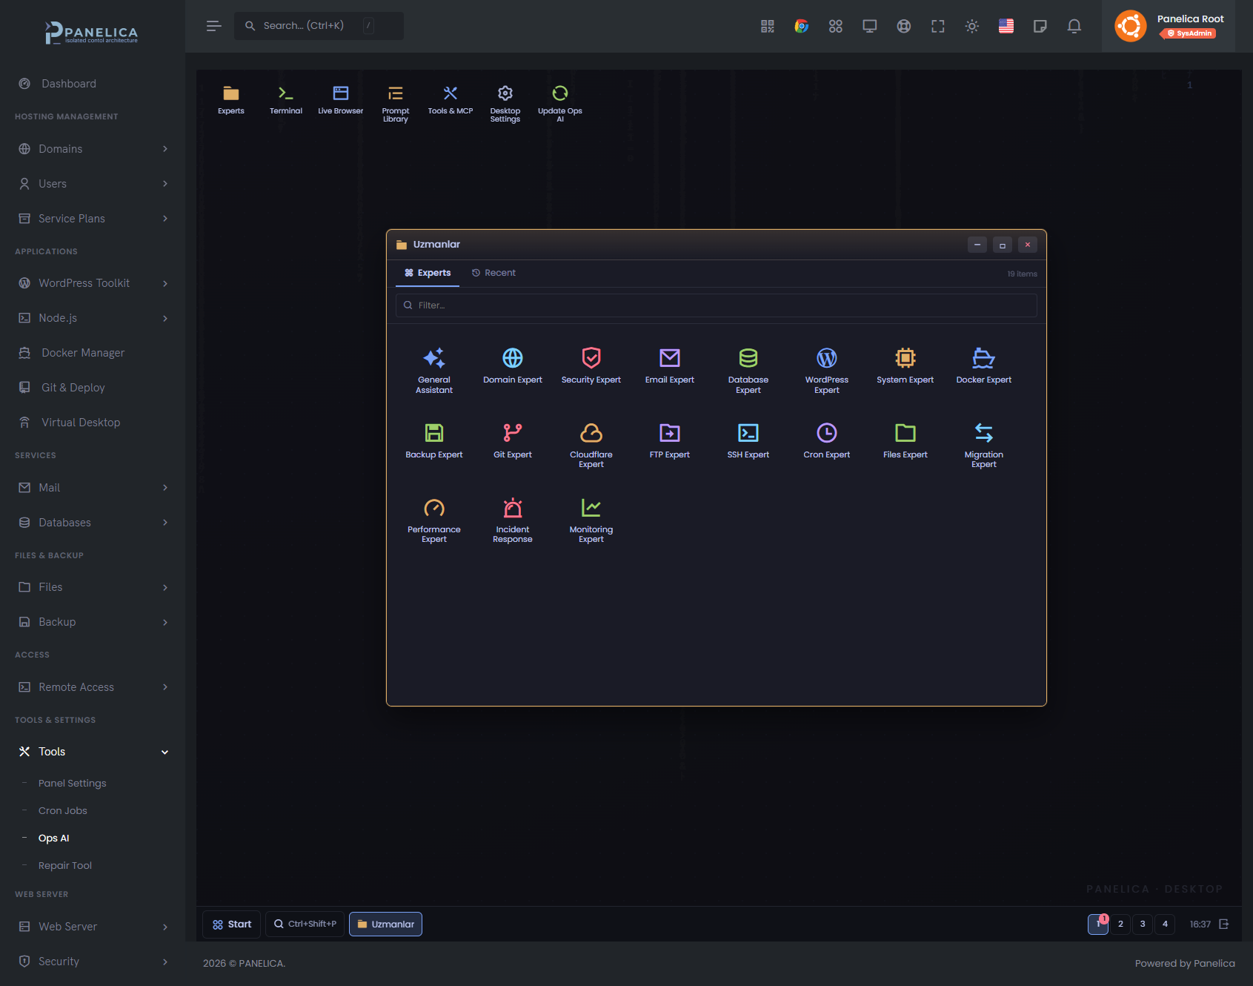1253x986 pixels.
Task: Expand the Node.js menu
Action: 93,318
